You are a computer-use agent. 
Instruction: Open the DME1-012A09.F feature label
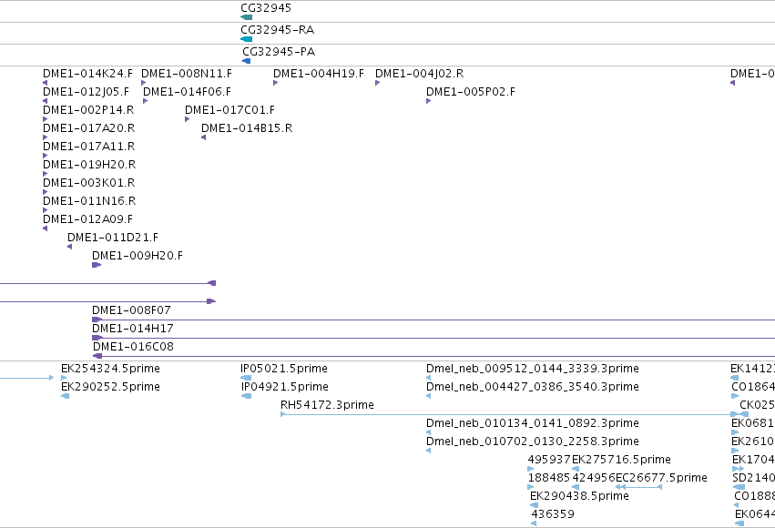88,219
